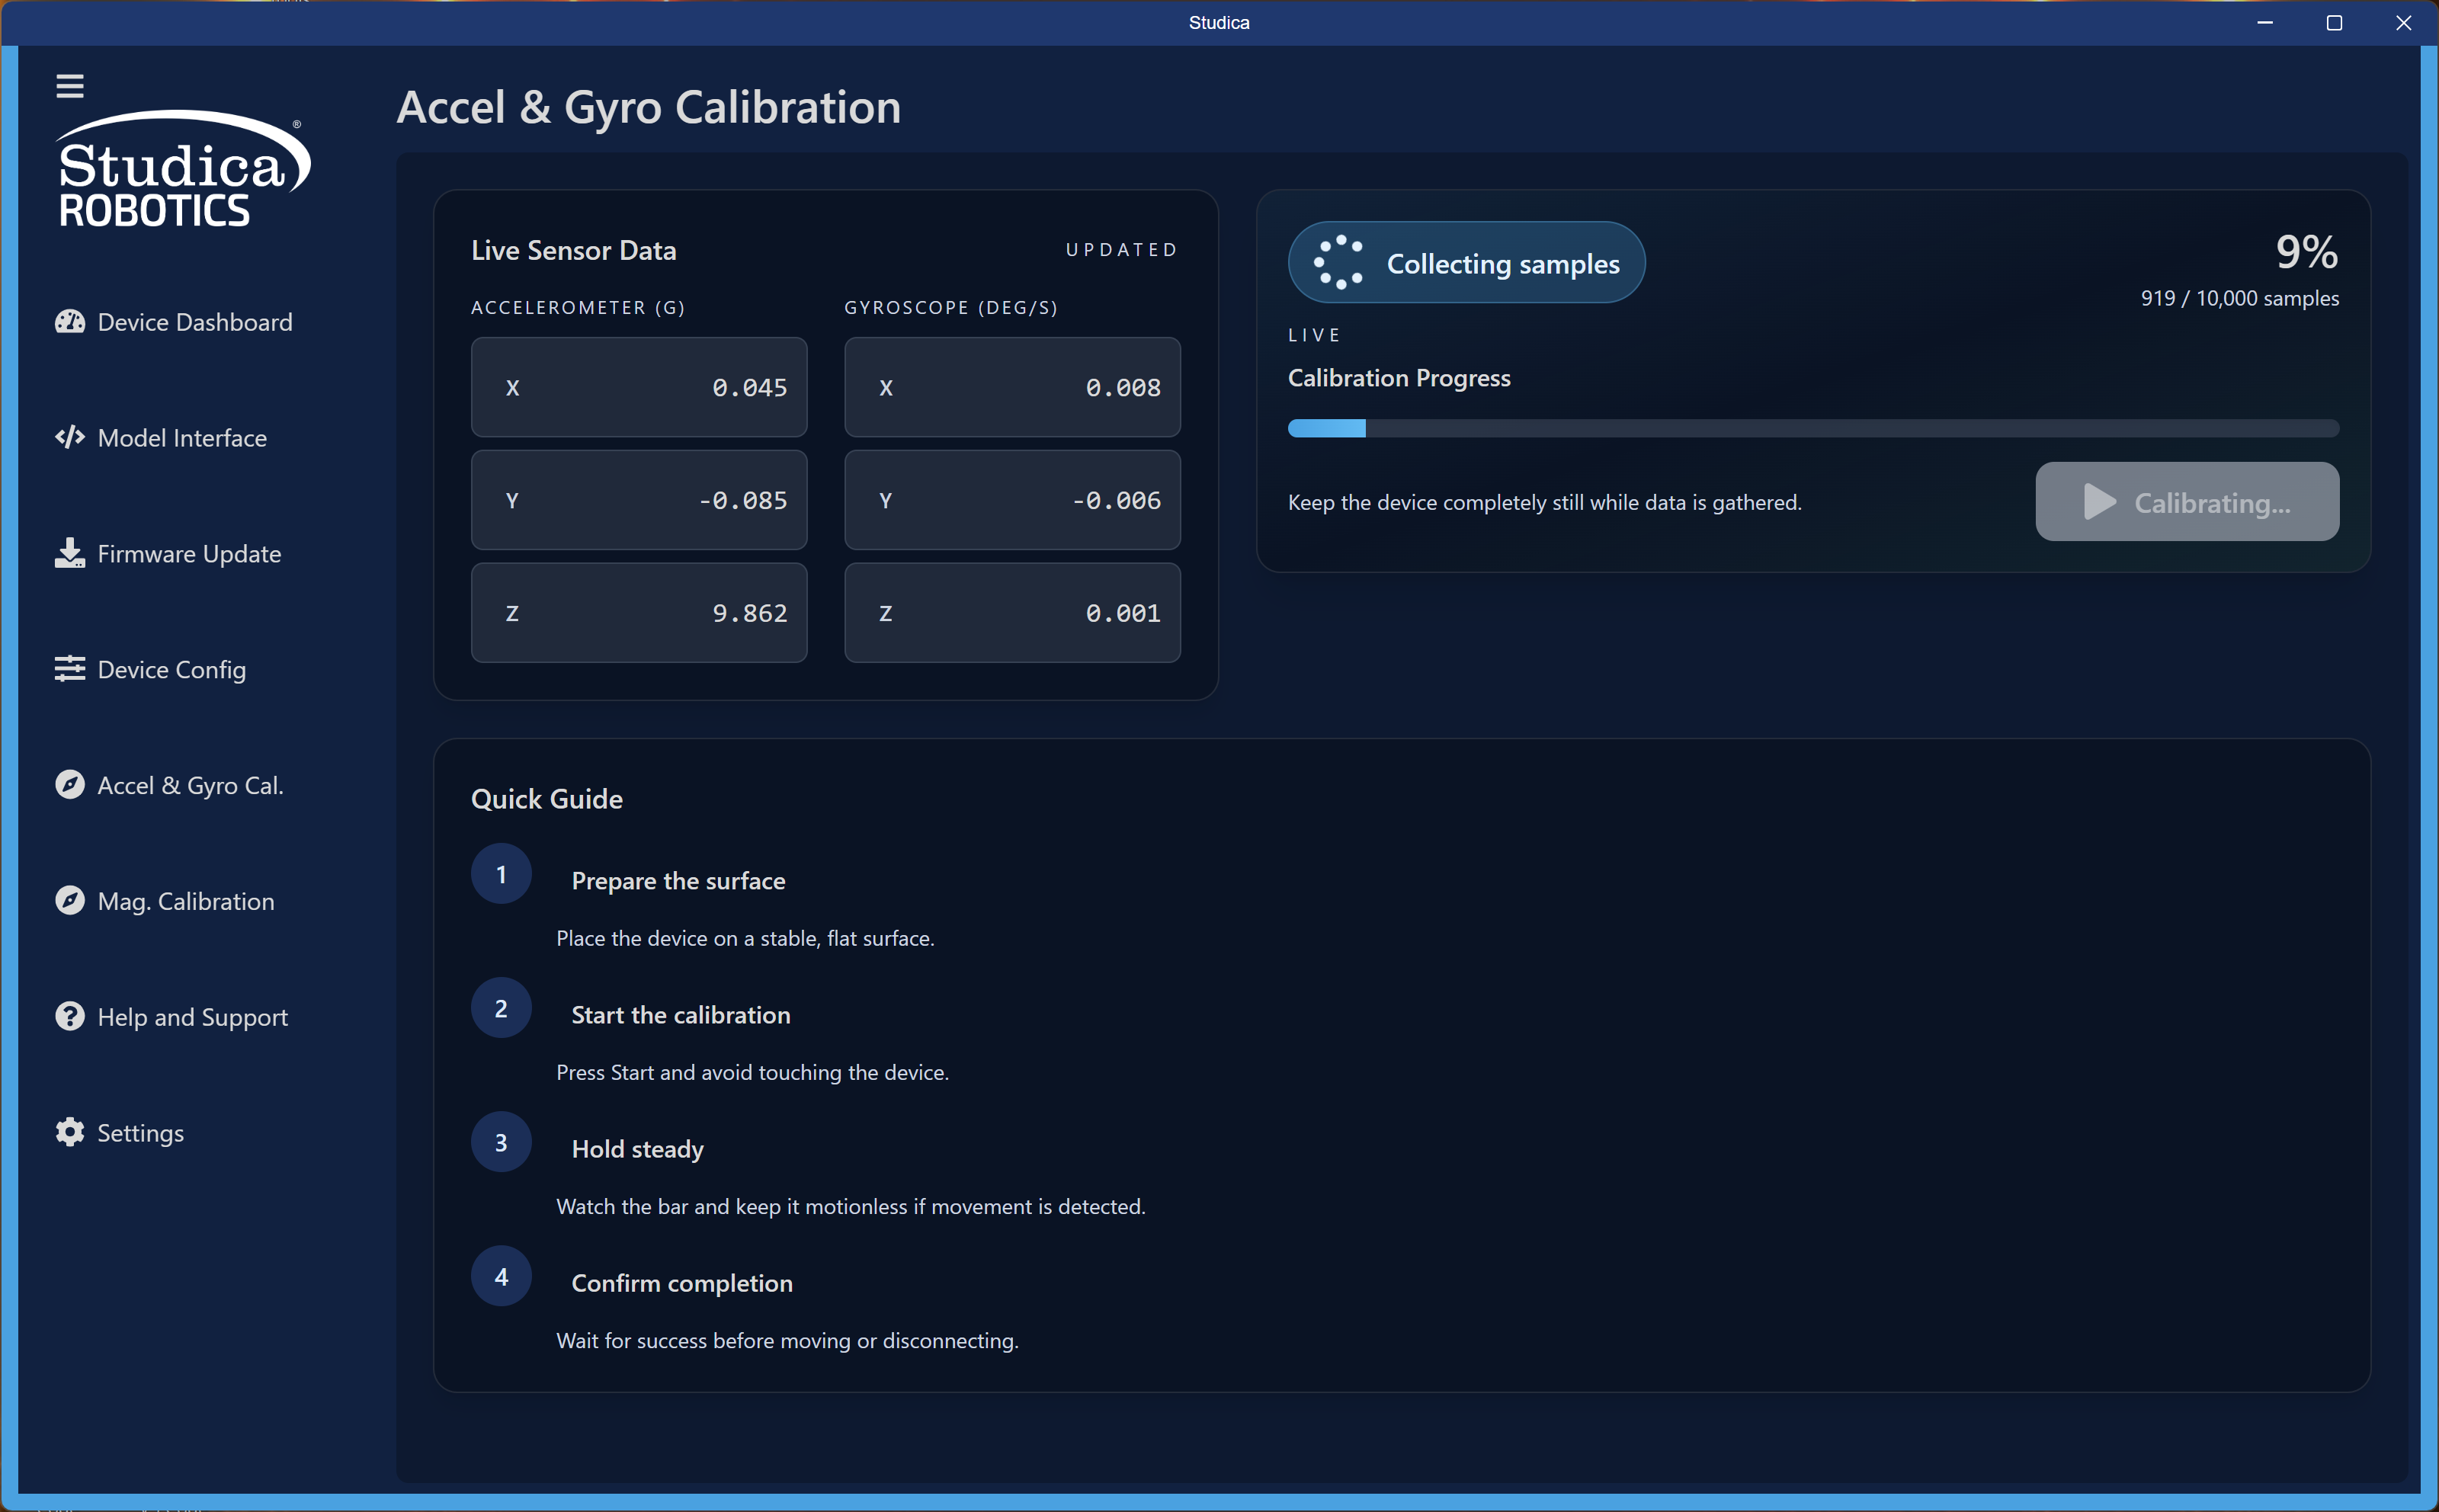Viewport: 2439px width, 1512px height.
Task: Click the Settings gear icon
Action: [69, 1132]
